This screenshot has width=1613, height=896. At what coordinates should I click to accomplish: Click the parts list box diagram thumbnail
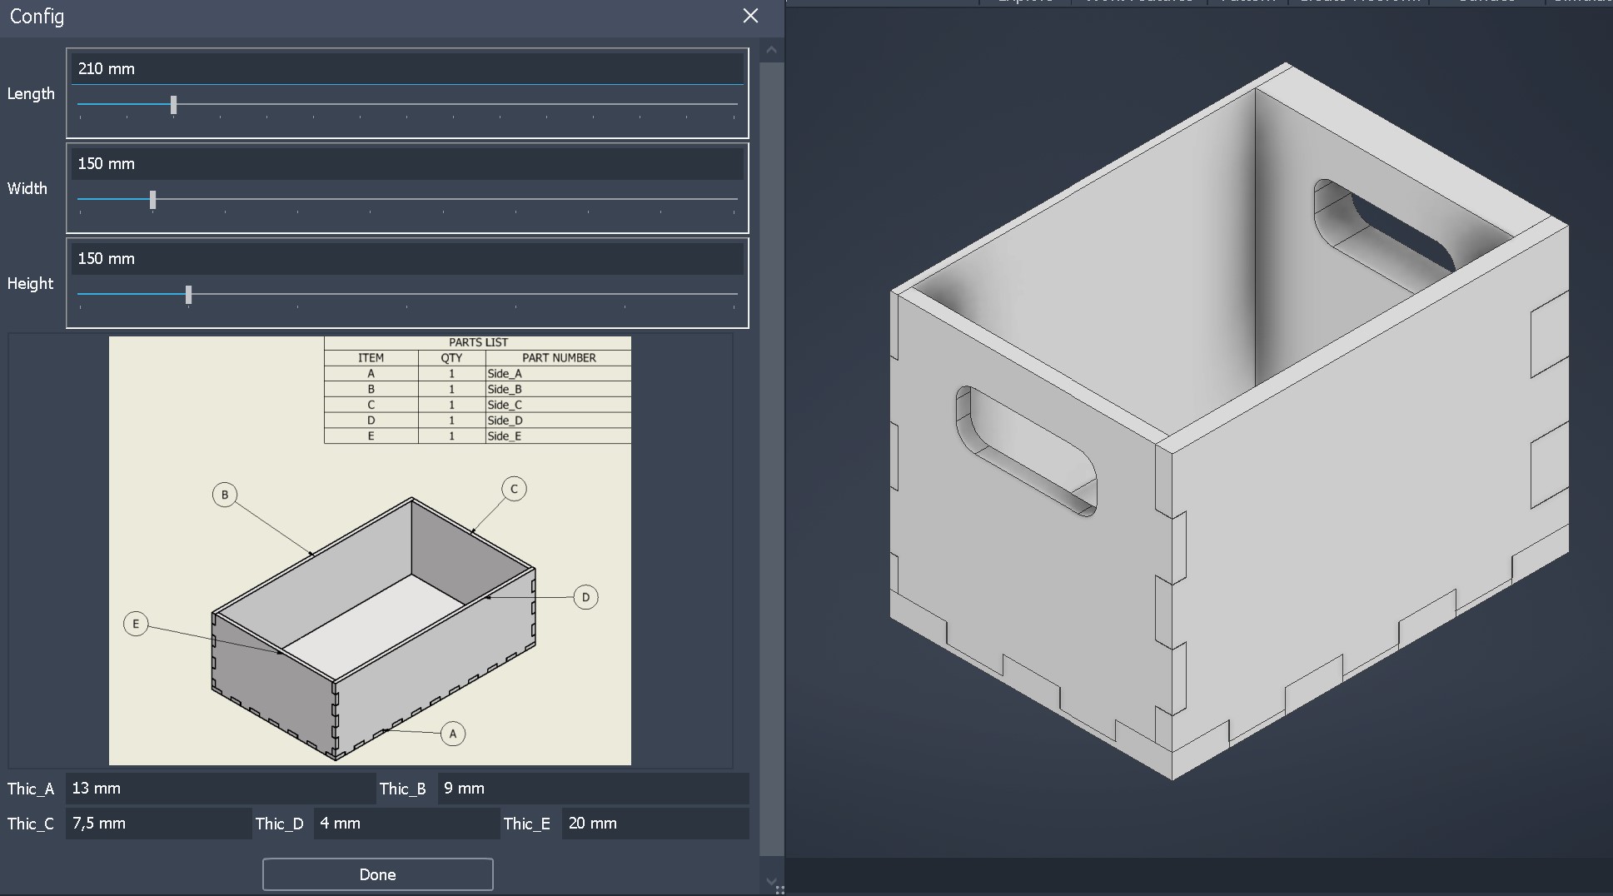pos(370,550)
